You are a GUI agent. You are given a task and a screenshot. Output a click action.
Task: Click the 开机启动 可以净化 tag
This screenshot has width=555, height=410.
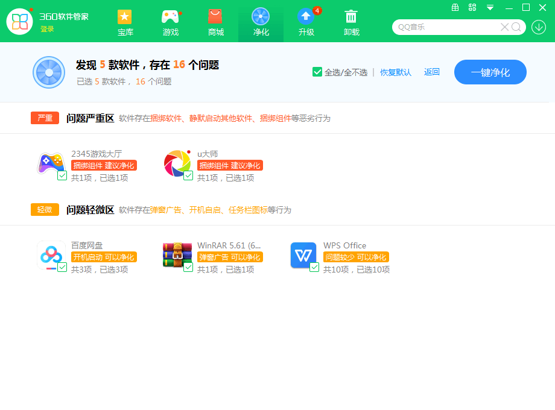click(104, 257)
